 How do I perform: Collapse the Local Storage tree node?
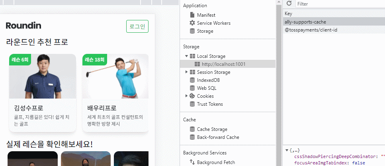tap(187, 56)
